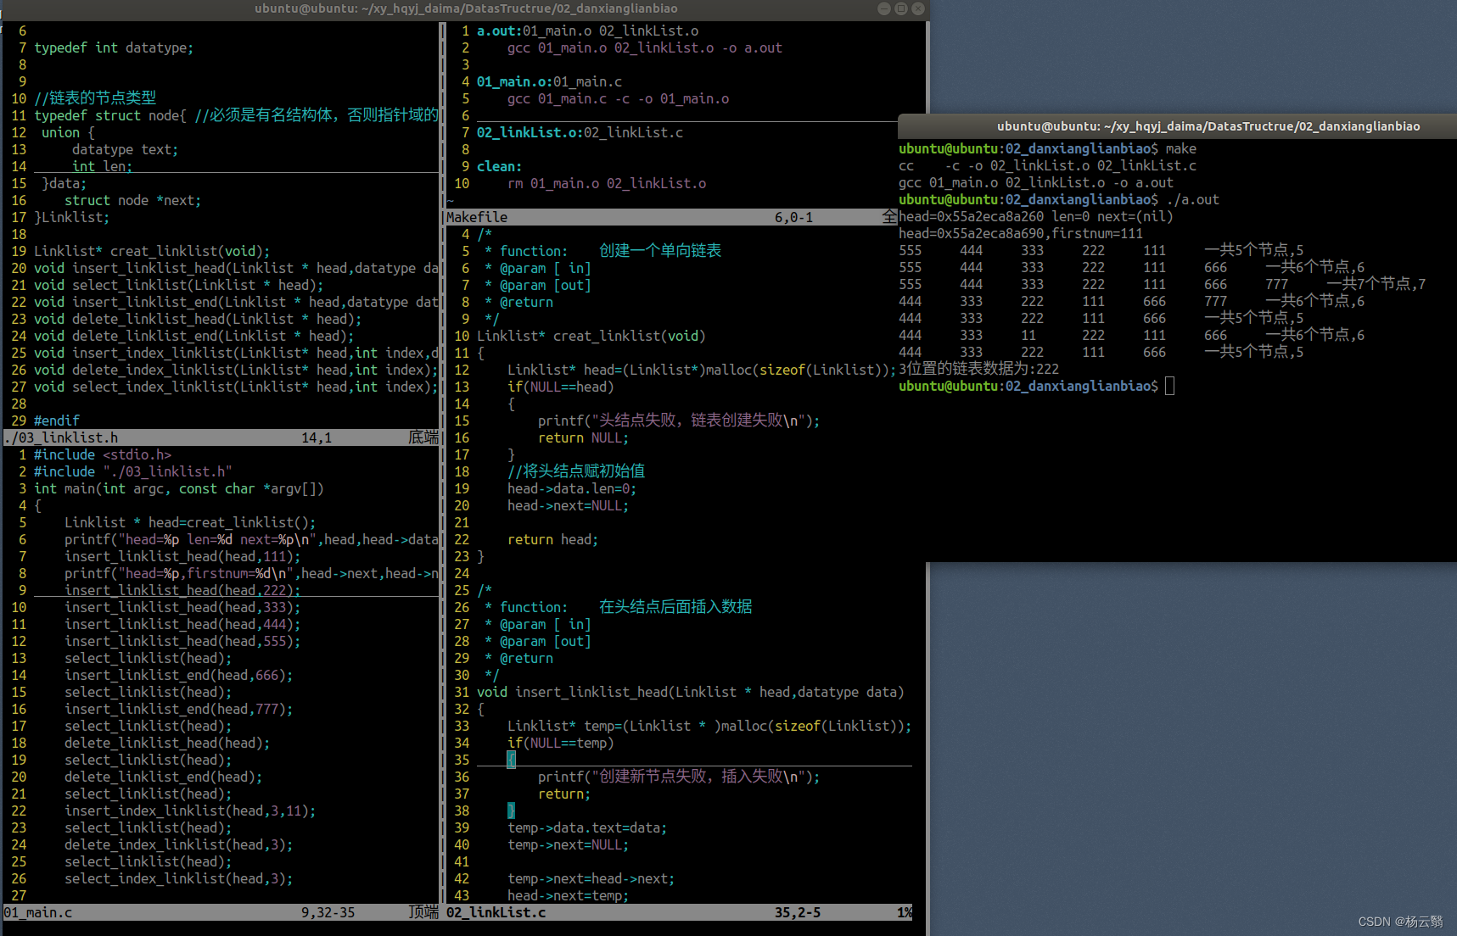Click the maximize icon on the main terminal
This screenshot has height=936, width=1457.
point(900,8)
